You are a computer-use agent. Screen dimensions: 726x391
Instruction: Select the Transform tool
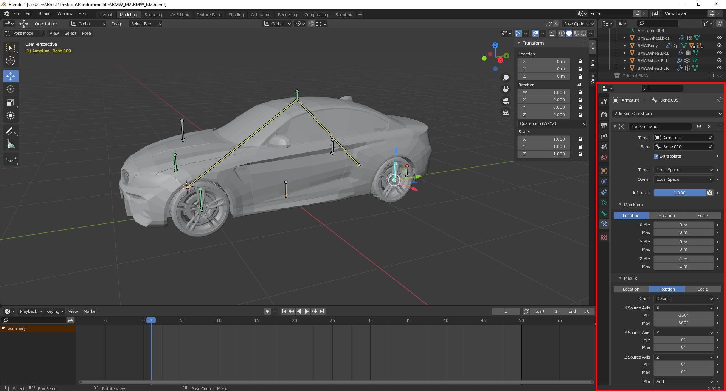click(11, 115)
